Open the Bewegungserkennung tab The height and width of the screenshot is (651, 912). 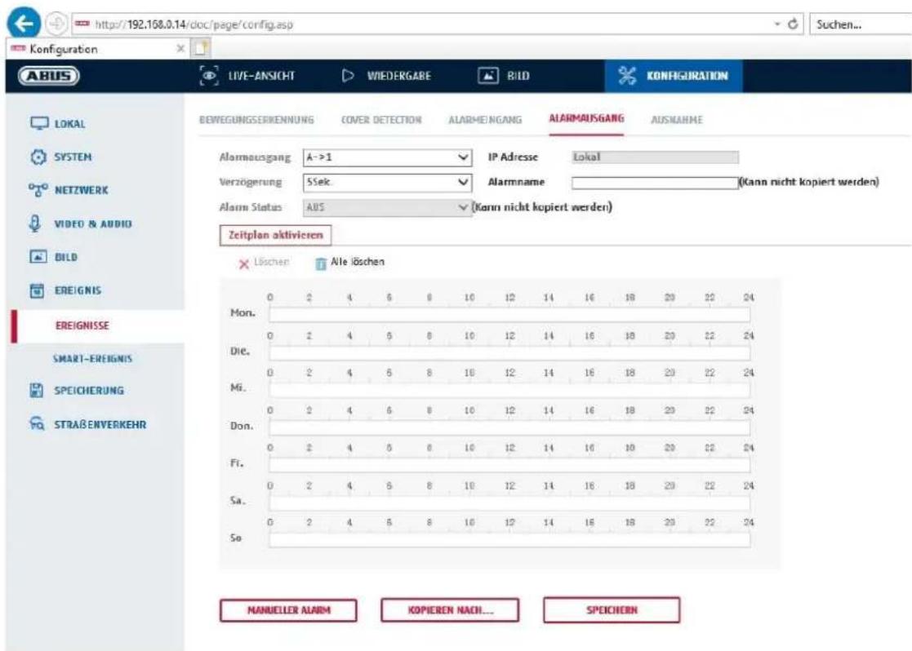[256, 120]
